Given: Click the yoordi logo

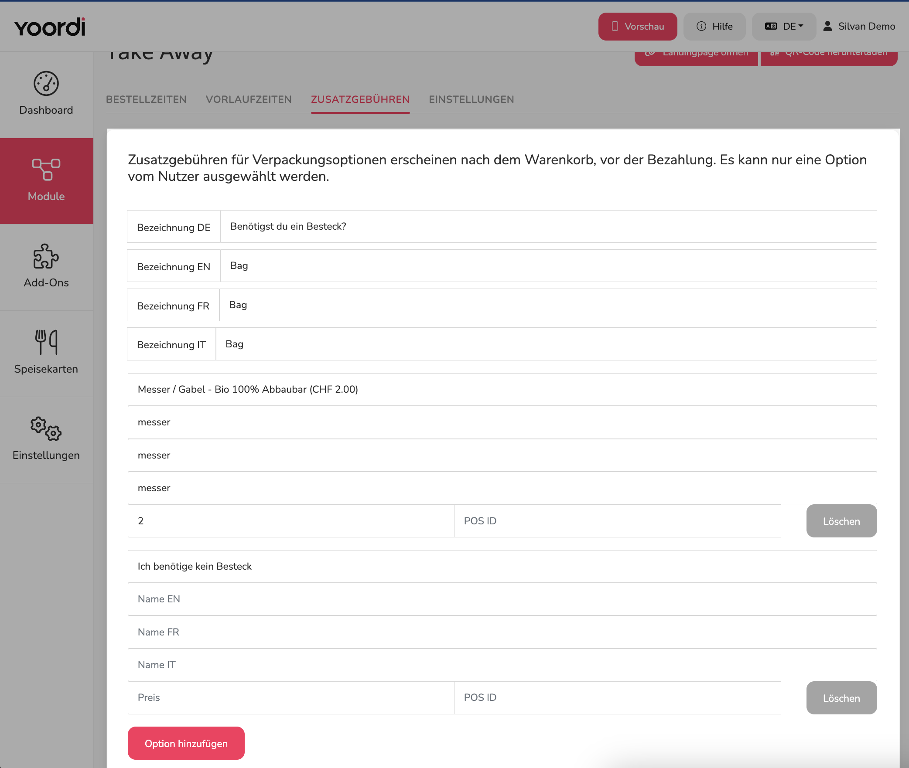Looking at the screenshot, I should [x=50, y=27].
